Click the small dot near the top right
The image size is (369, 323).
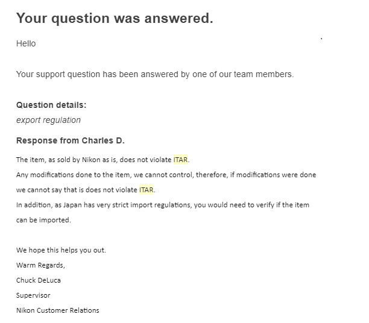321,39
